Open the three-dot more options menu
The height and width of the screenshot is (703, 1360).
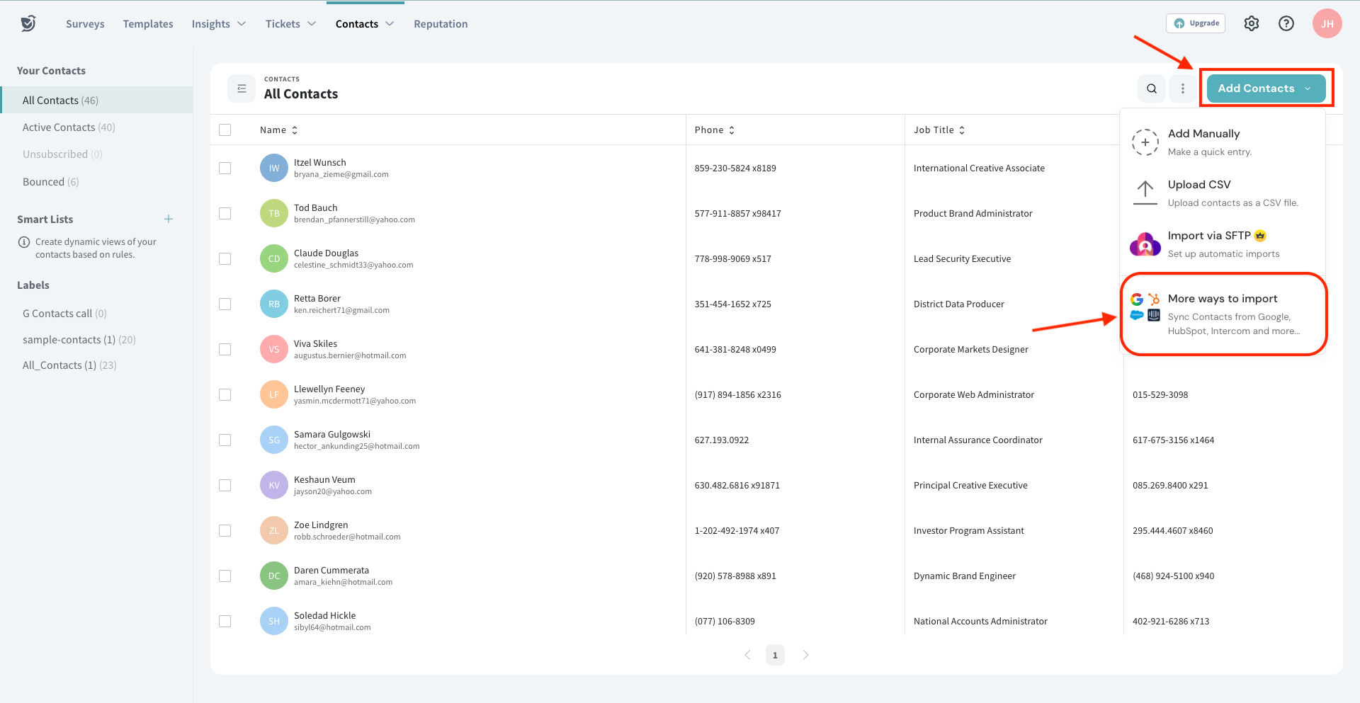[x=1182, y=88]
